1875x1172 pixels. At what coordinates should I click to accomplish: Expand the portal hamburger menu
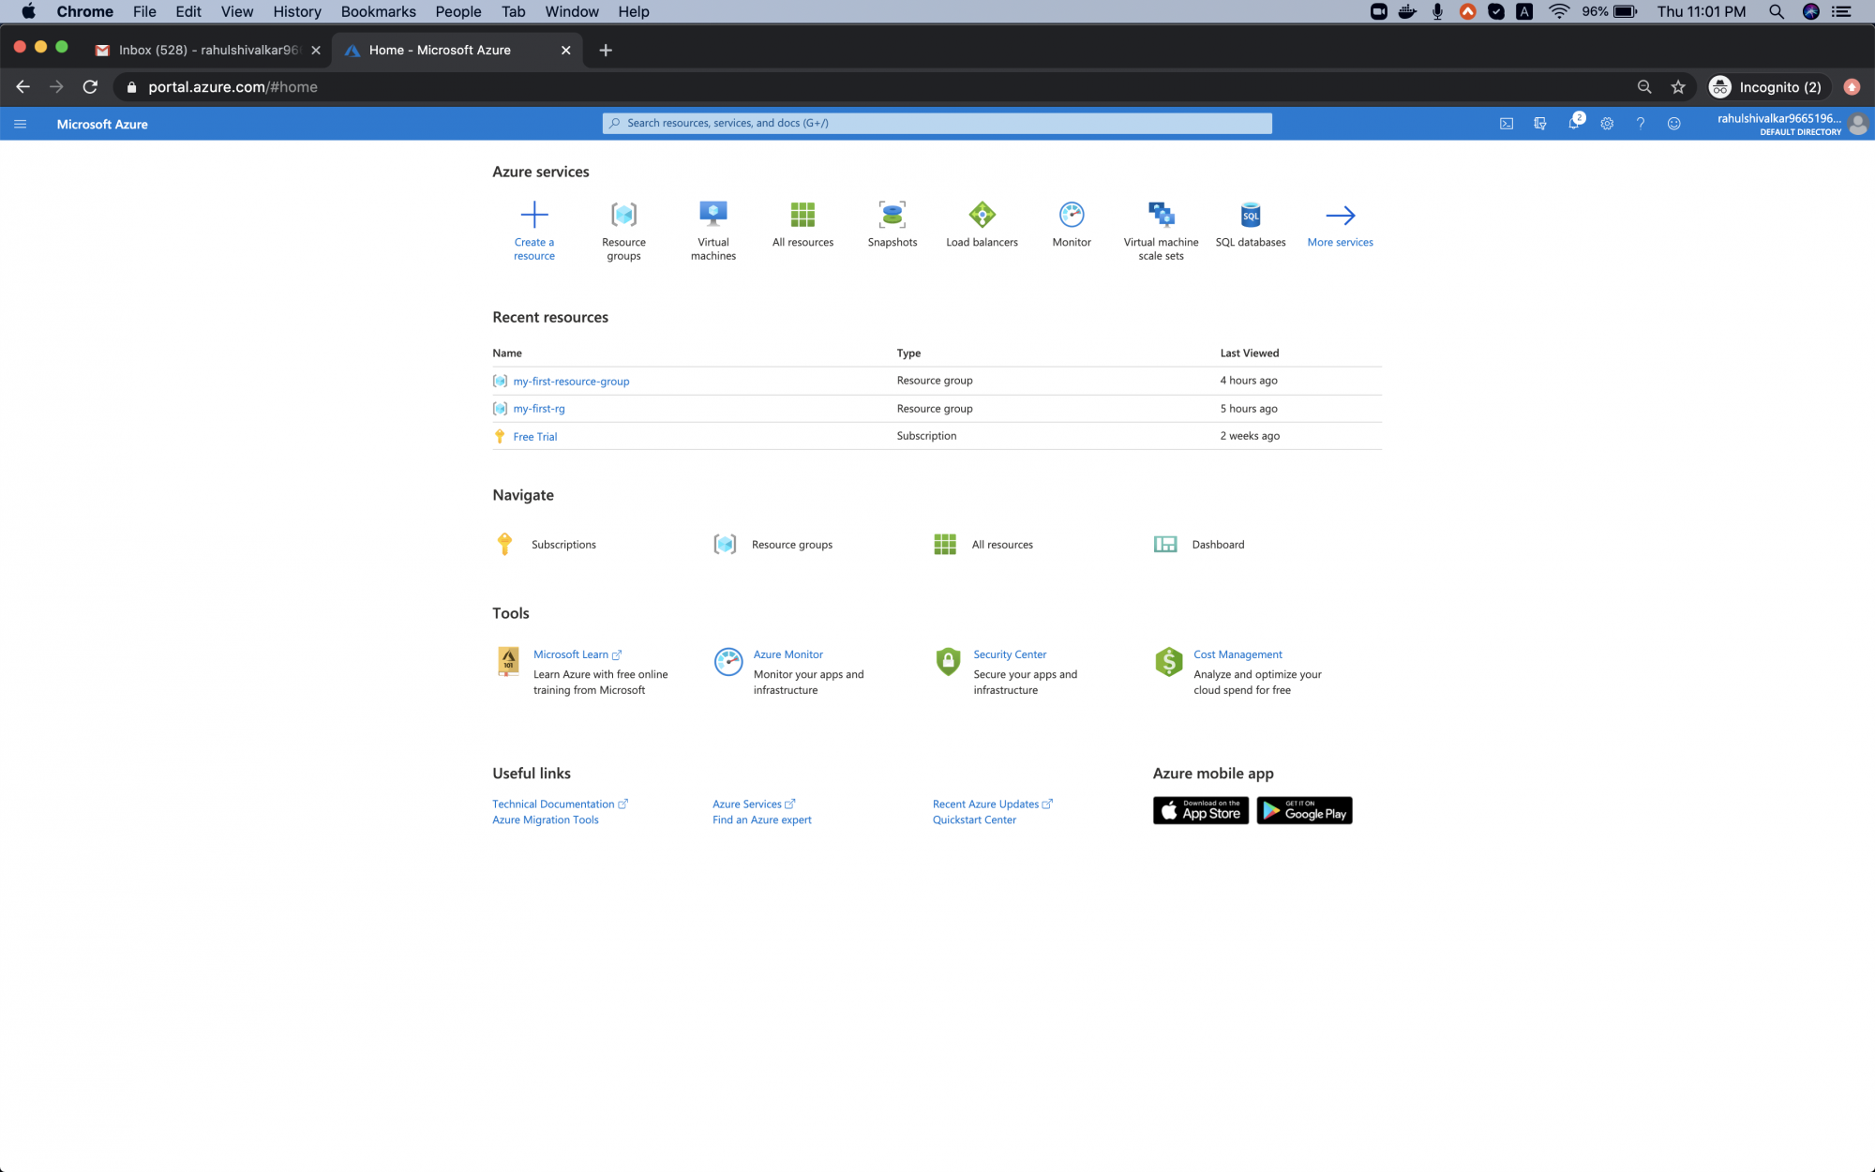tap(20, 123)
